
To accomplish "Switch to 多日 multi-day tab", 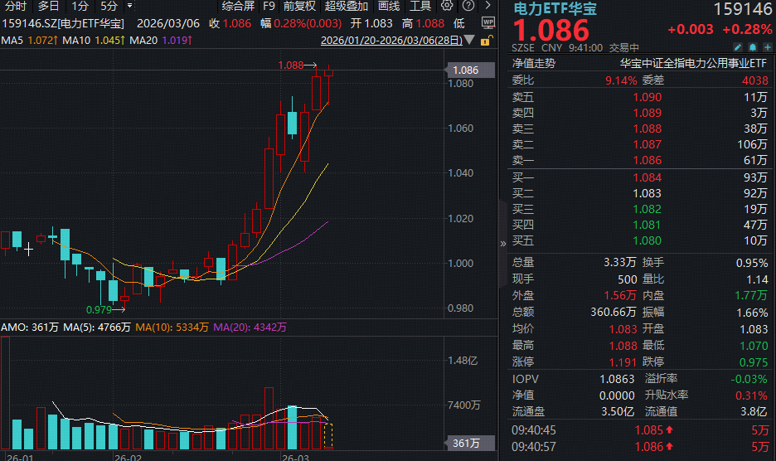I will [x=48, y=6].
